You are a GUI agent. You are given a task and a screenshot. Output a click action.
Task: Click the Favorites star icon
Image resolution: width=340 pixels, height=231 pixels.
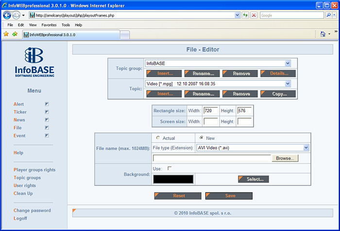6,34
